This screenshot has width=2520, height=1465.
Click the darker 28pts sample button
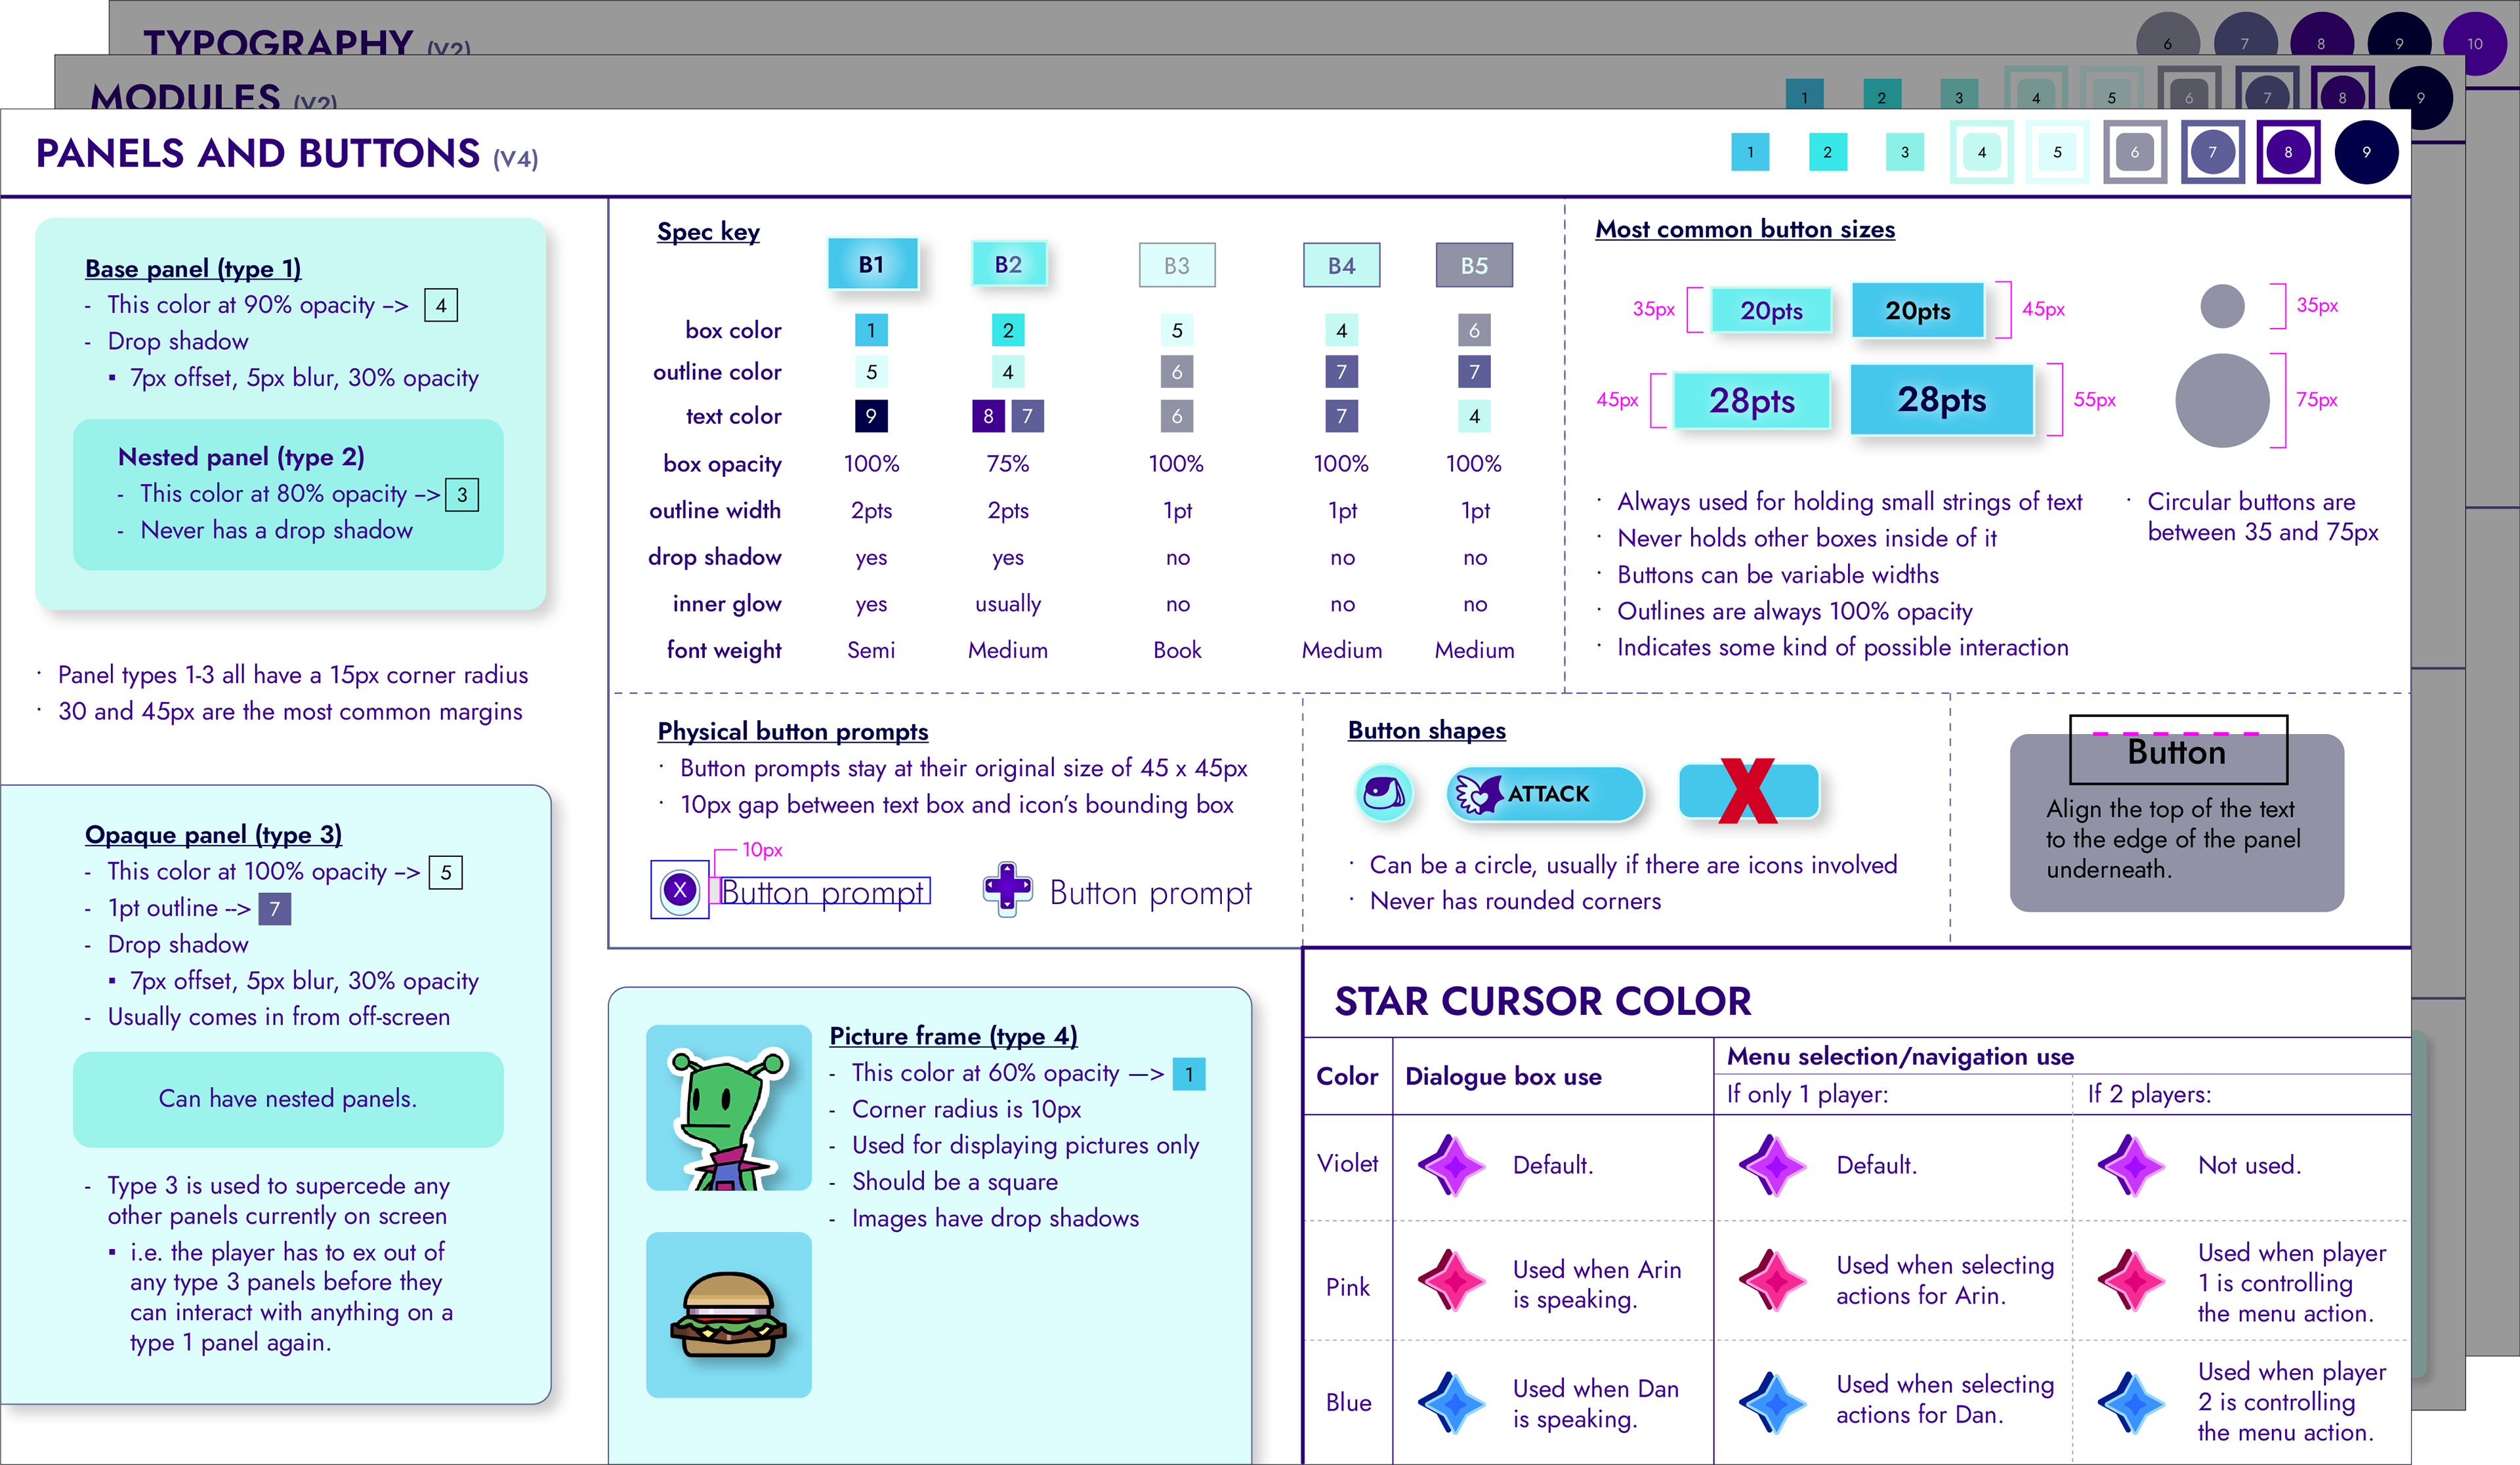(1942, 400)
